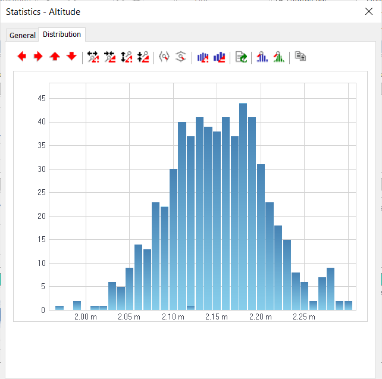Click the first grayed-out rotate icon

(164, 57)
